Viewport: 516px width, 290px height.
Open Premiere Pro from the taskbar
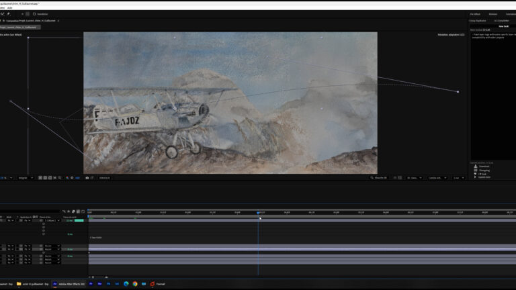click(91, 284)
